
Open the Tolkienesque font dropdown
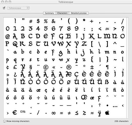(18, 8)
